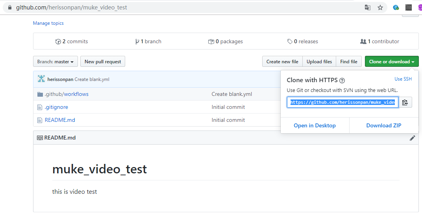422x215 pixels.
Task: Click the Download ZIP button
Action: [x=384, y=125]
